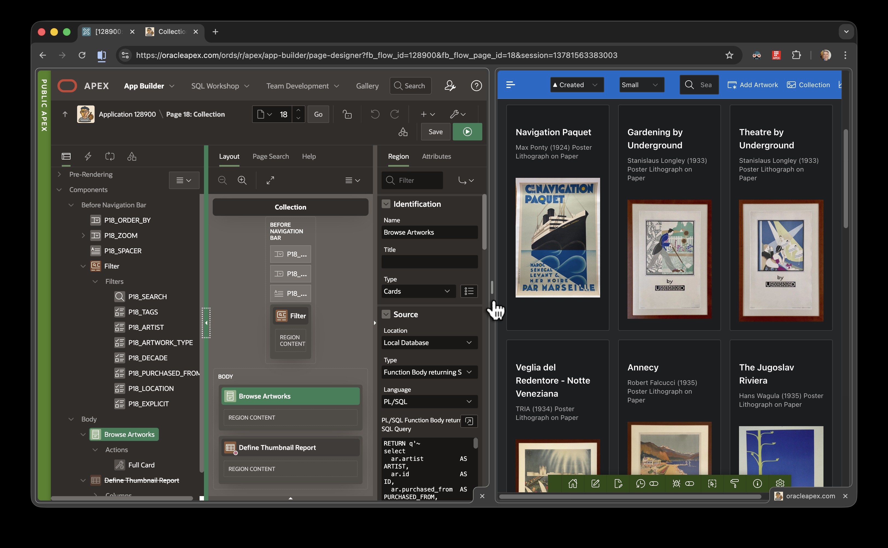The image size is (888, 548).
Task: Switch to the Attributes tab
Action: pos(436,156)
